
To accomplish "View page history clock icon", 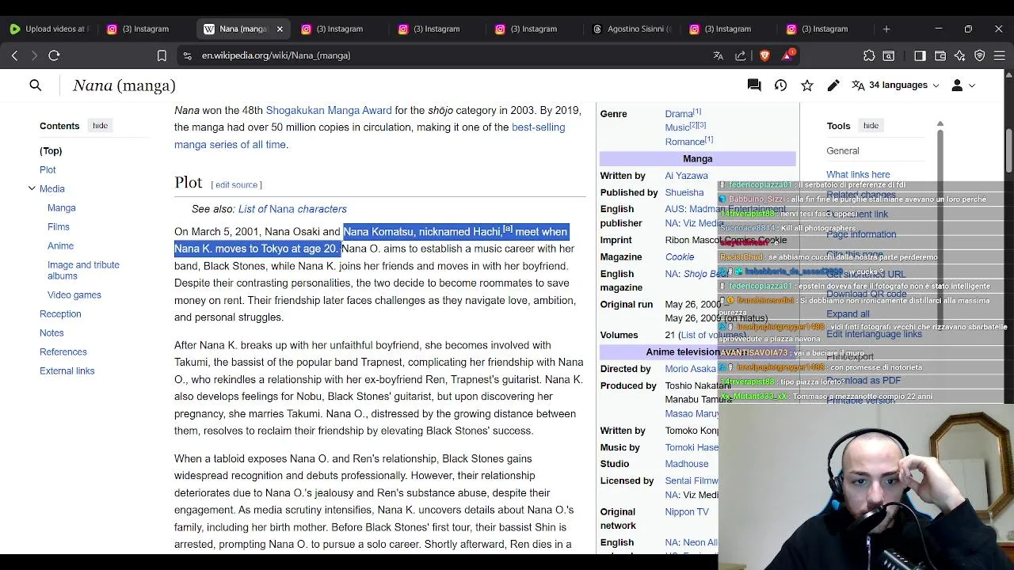I will [x=780, y=85].
